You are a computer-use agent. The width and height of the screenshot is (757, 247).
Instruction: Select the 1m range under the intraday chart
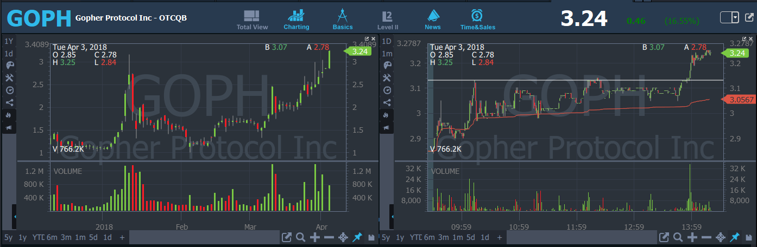(458, 237)
